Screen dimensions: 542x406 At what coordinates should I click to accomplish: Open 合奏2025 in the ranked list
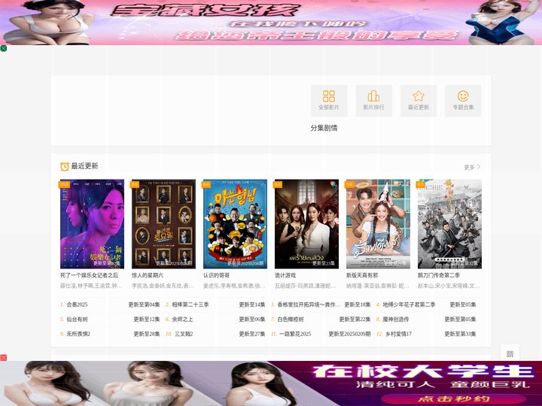coord(78,304)
